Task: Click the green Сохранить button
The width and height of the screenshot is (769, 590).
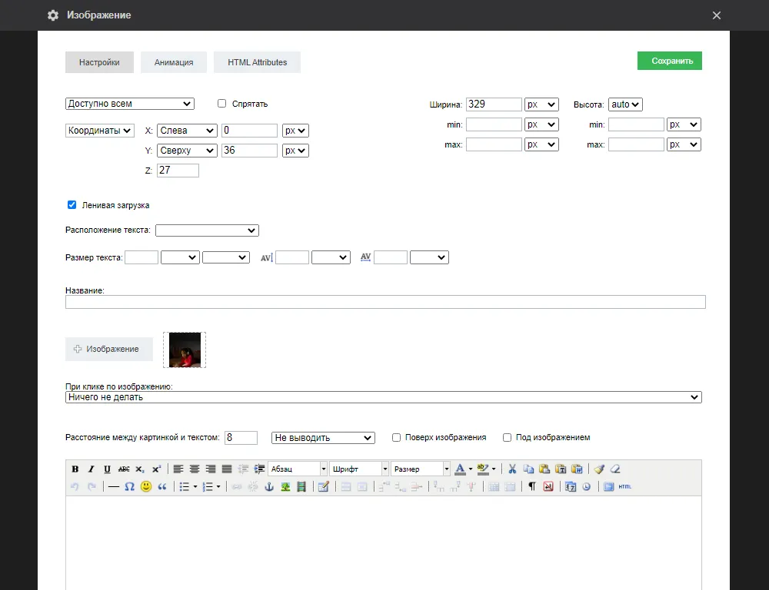Action: tap(669, 61)
